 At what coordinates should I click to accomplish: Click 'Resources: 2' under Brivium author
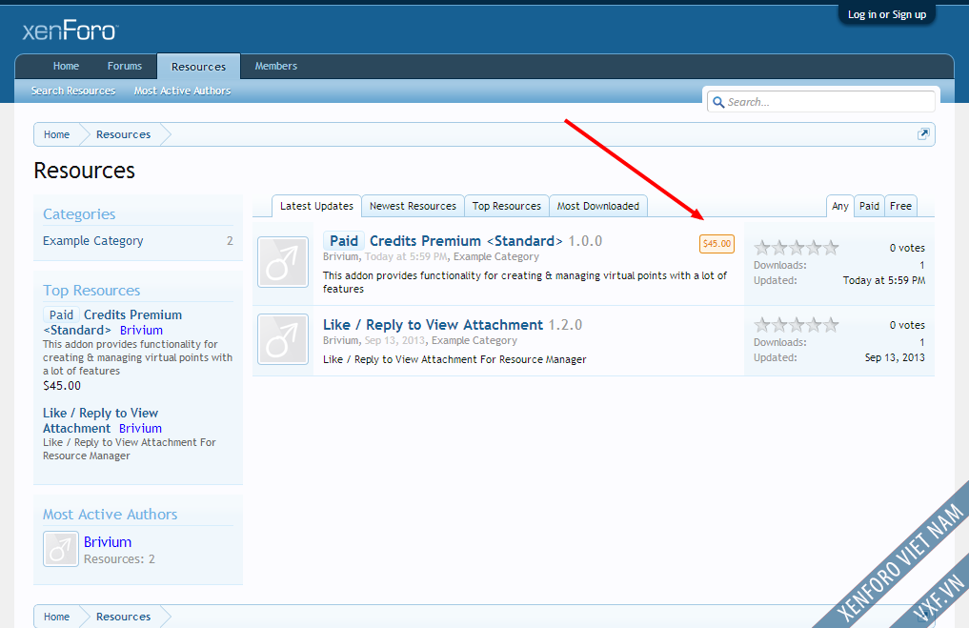click(119, 559)
